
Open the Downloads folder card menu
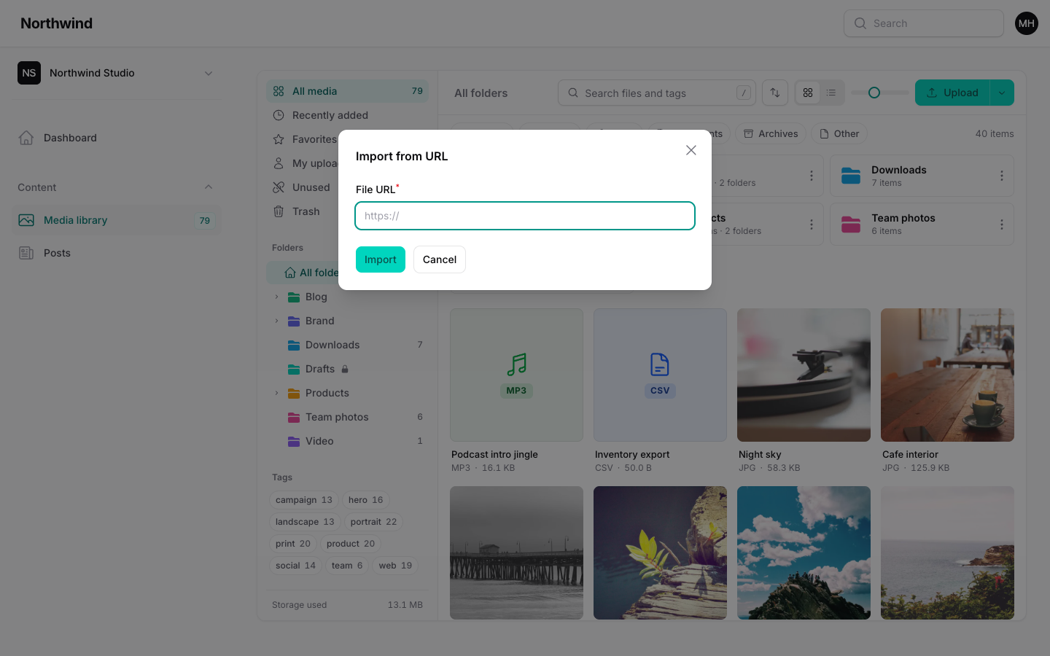(x=1002, y=176)
